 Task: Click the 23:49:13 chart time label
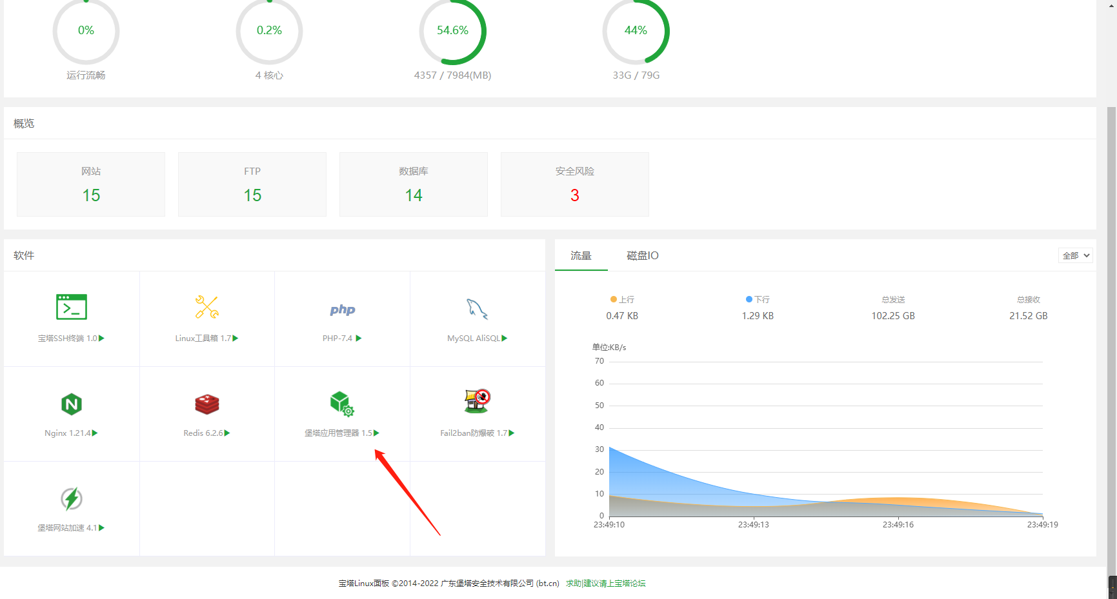[x=754, y=525]
